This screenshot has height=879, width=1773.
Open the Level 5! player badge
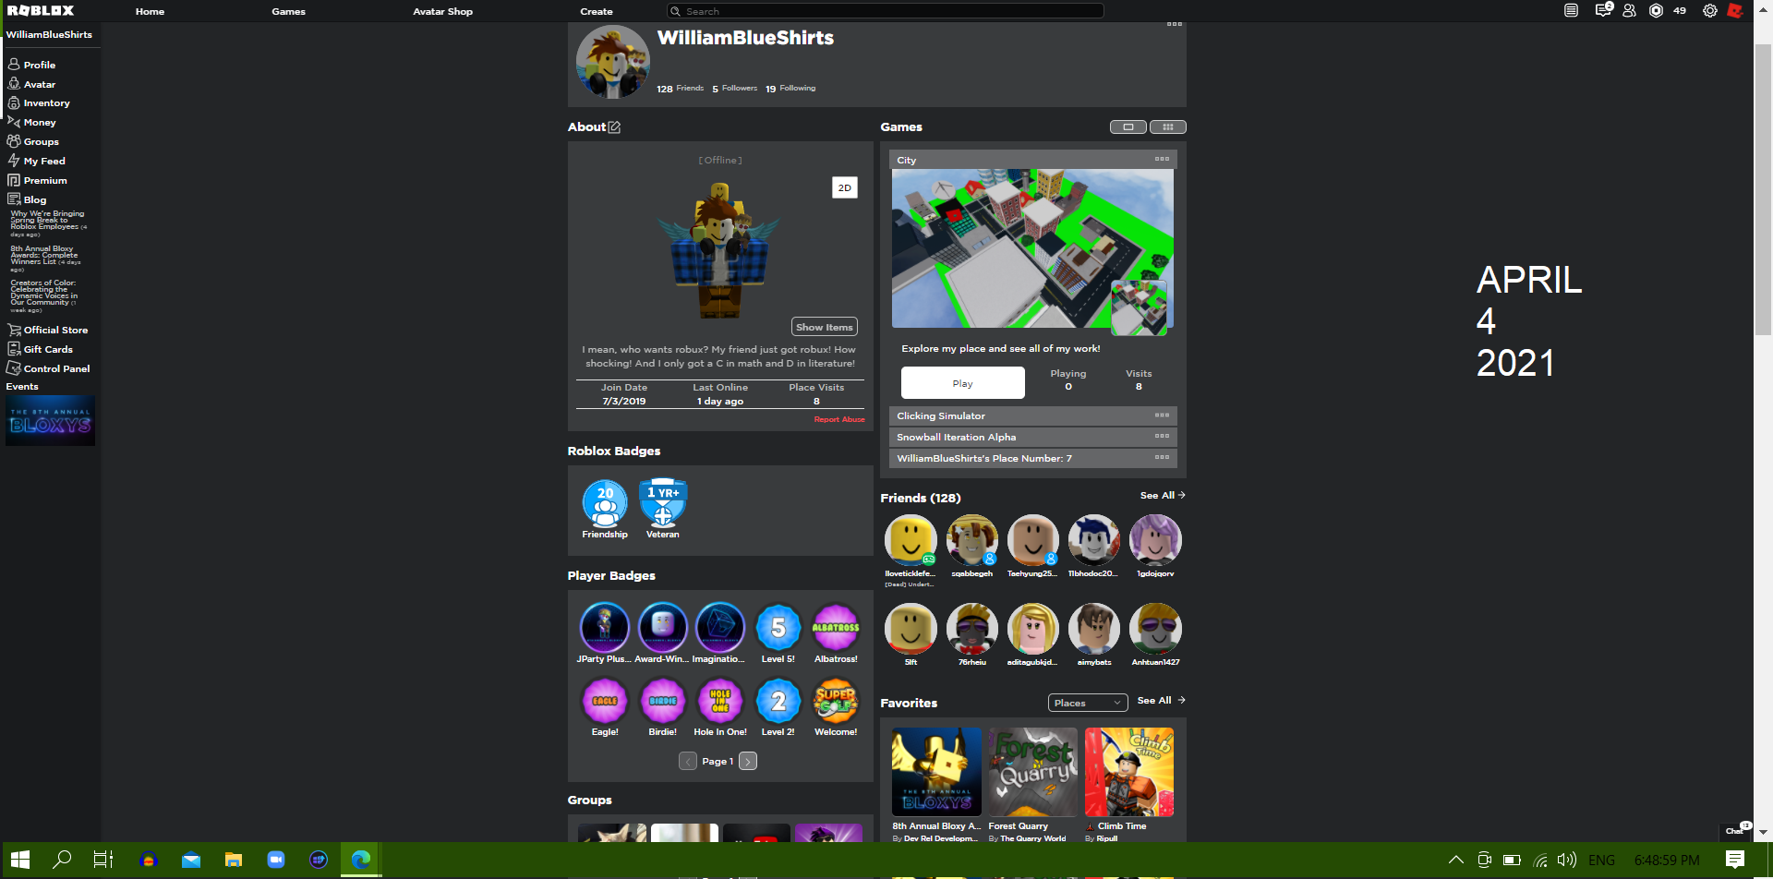[778, 632]
